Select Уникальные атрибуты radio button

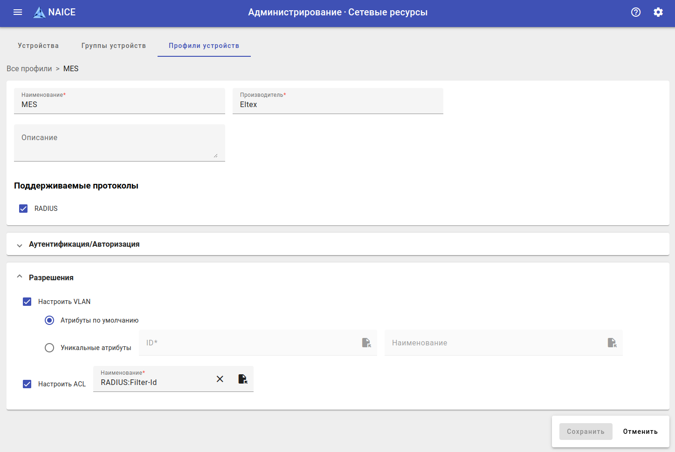(x=49, y=348)
